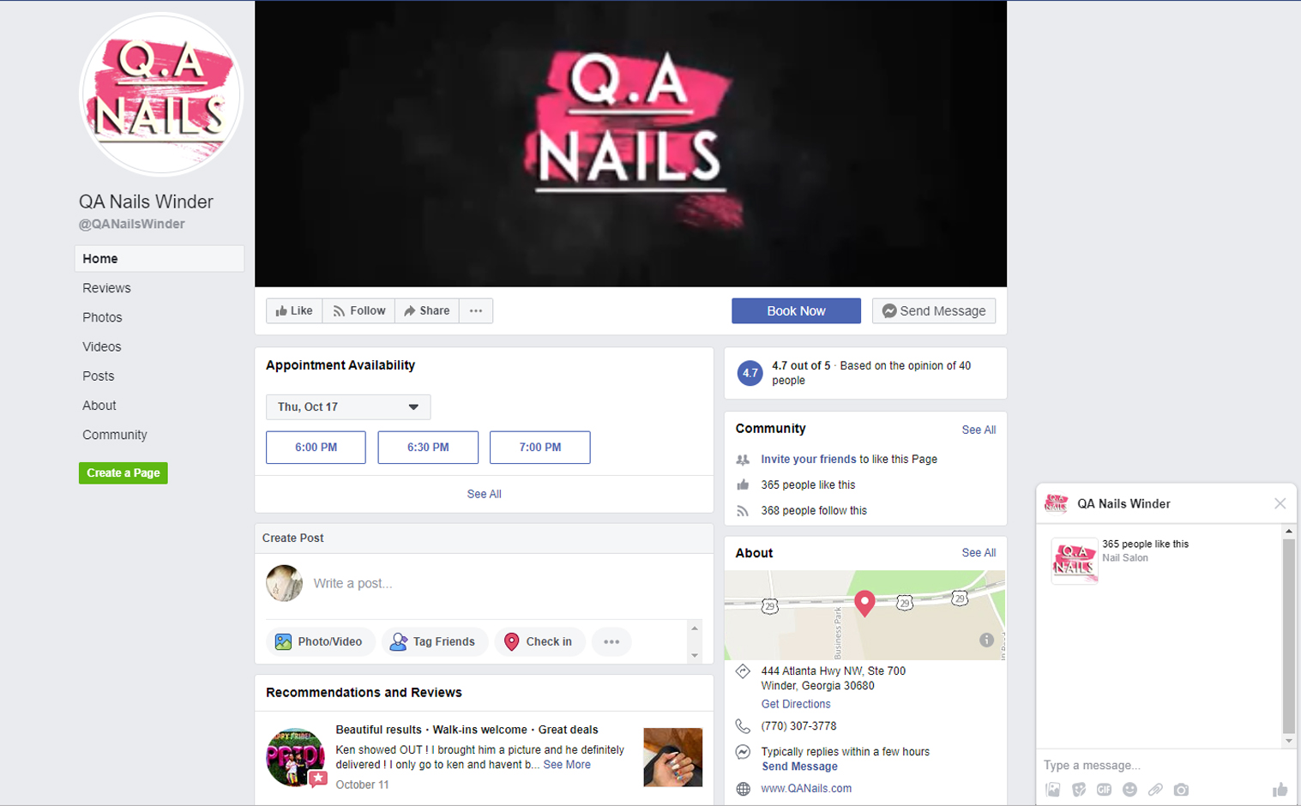Open the nail photo in the review
The image size is (1301, 806).
pos(672,757)
